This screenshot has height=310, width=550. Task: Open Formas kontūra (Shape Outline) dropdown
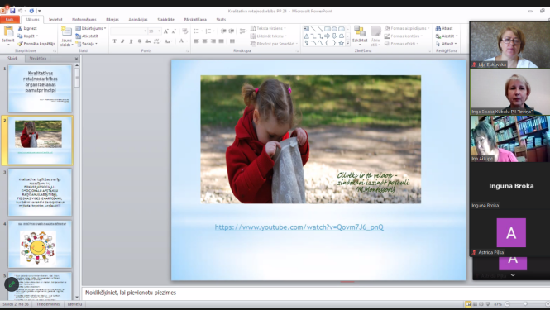[404, 36]
